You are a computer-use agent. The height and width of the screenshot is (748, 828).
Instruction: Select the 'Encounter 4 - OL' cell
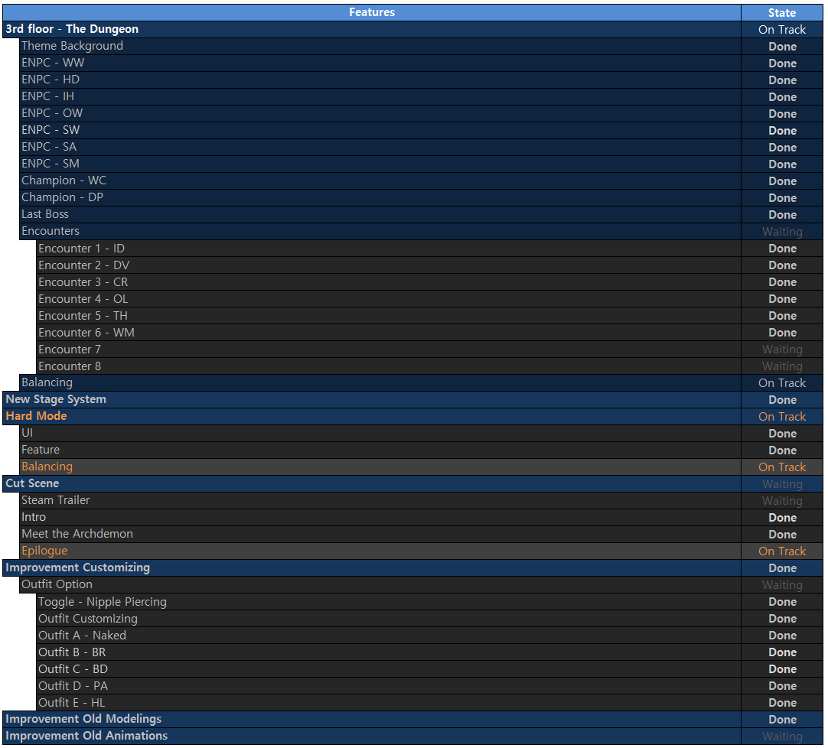coord(389,299)
